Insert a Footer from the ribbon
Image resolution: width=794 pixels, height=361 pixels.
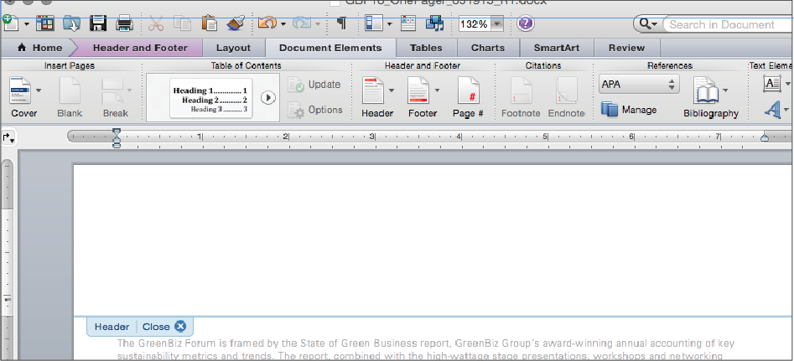click(x=421, y=98)
